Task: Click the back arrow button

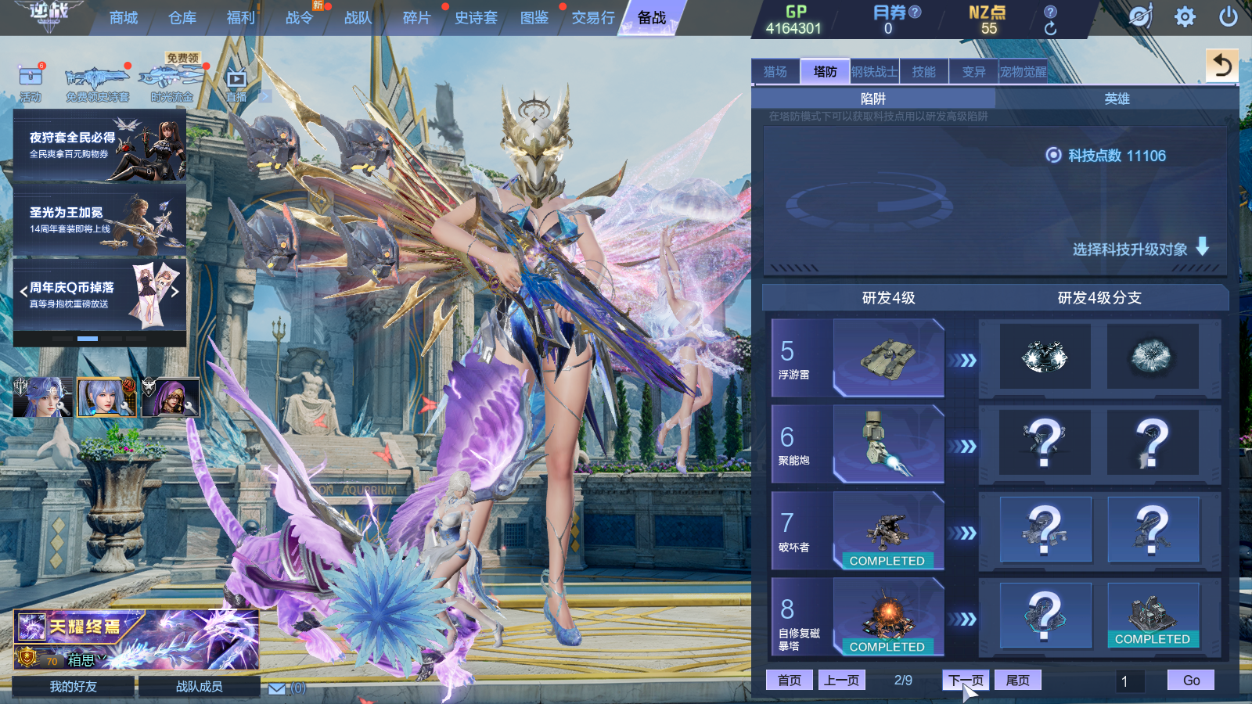Action: tap(1222, 66)
